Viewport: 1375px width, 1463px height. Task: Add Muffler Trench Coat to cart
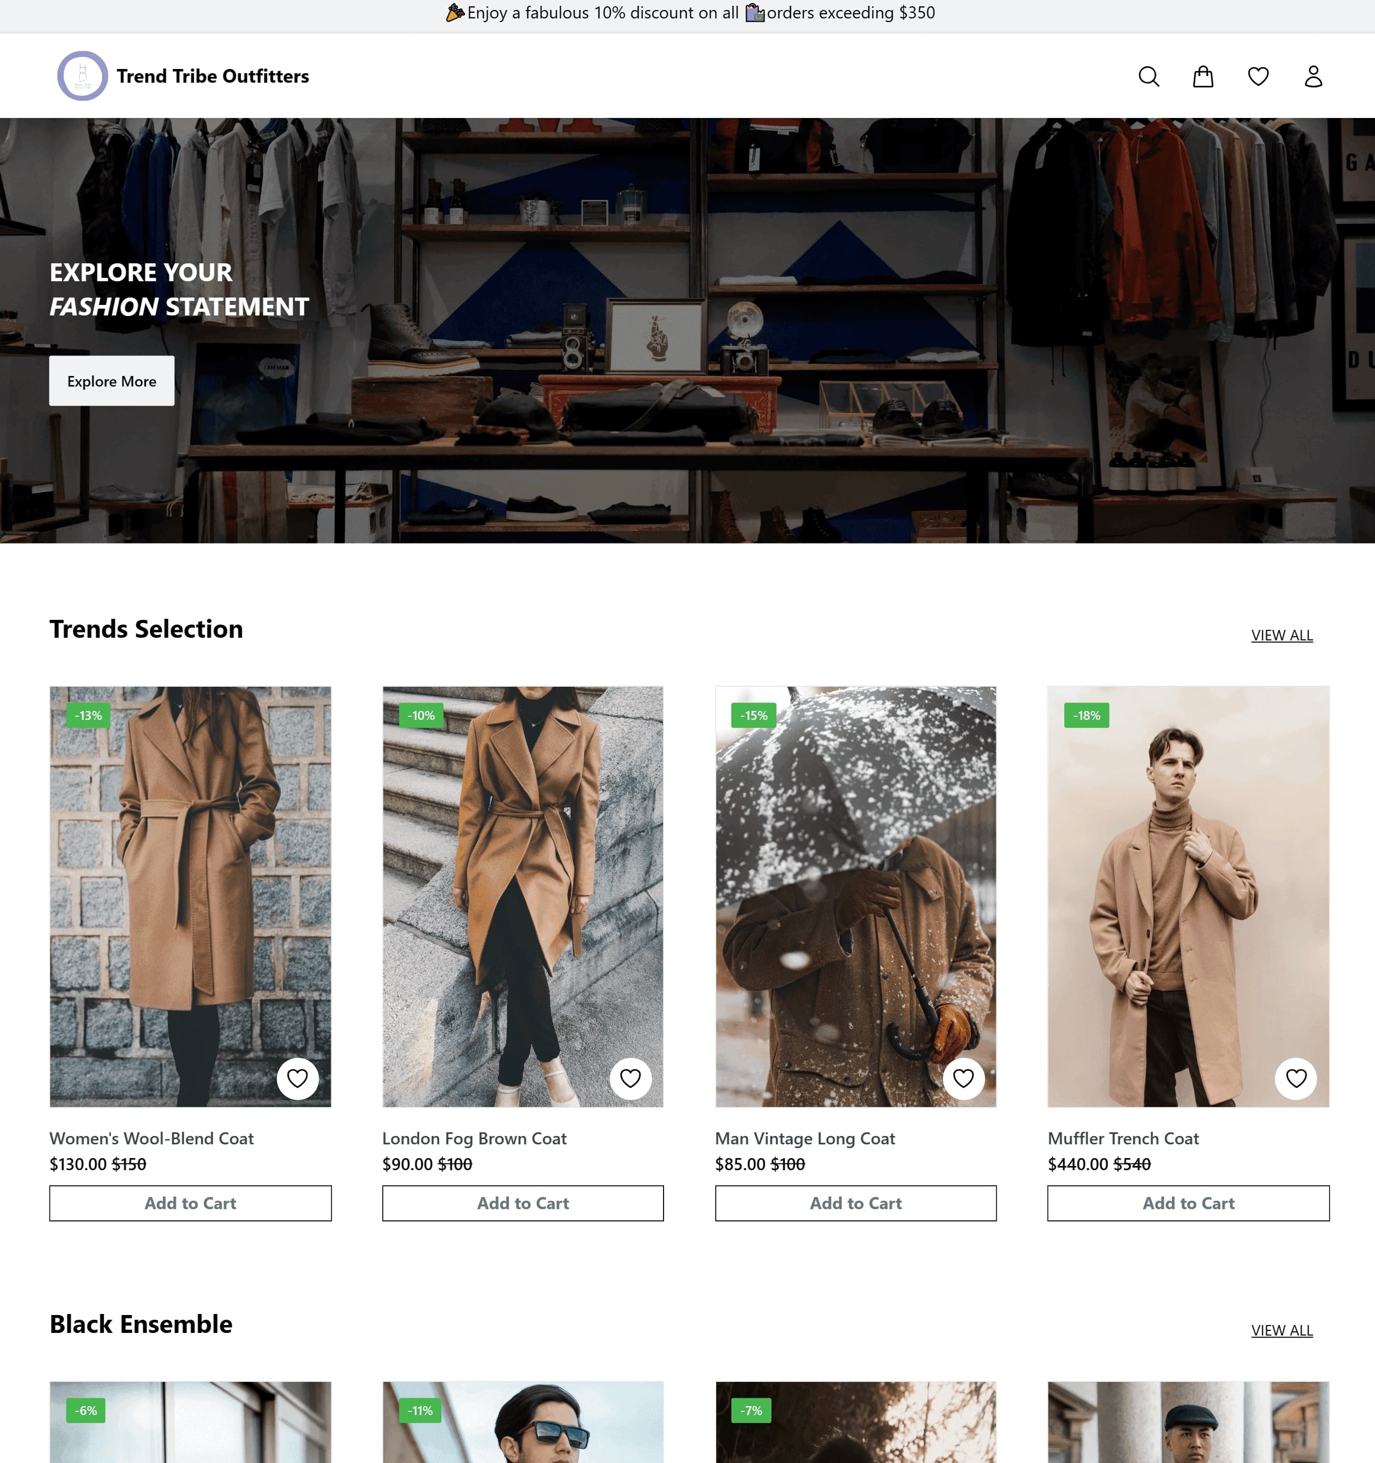pyautogui.click(x=1188, y=1203)
